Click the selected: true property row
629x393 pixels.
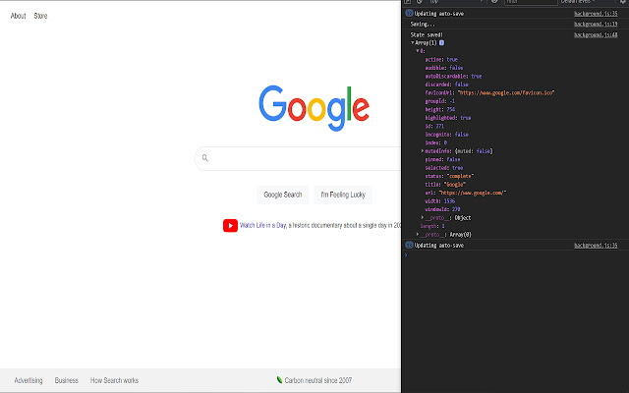tap(444, 168)
